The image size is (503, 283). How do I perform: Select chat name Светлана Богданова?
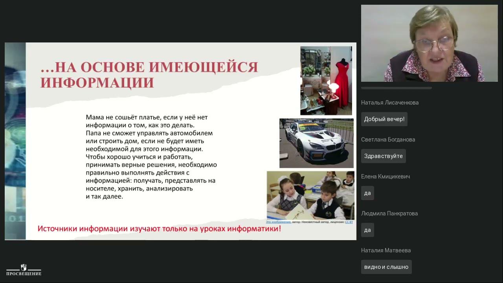tap(388, 140)
